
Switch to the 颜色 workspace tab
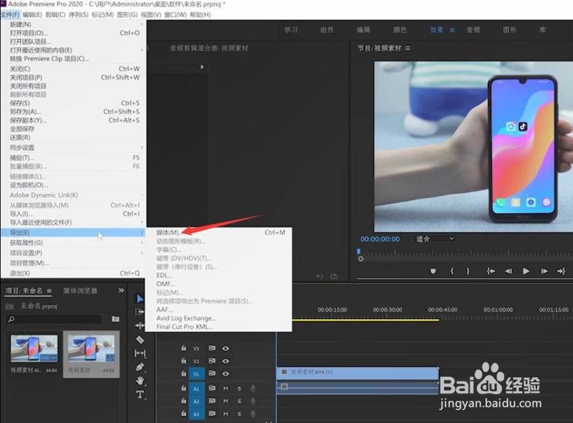pyautogui.click(x=400, y=30)
